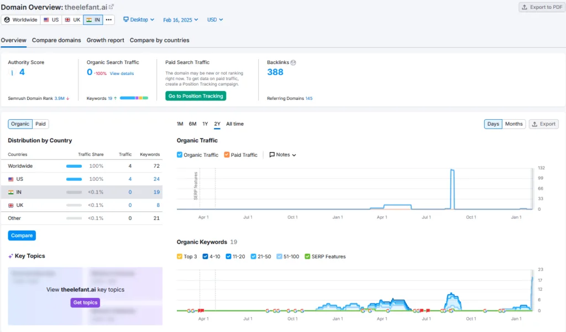The width and height of the screenshot is (566, 332).
Task: Open USD currency dropdown
Action: 215,20
